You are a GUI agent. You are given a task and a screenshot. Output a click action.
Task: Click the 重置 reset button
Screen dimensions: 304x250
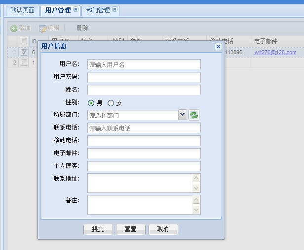coord(131,229)
